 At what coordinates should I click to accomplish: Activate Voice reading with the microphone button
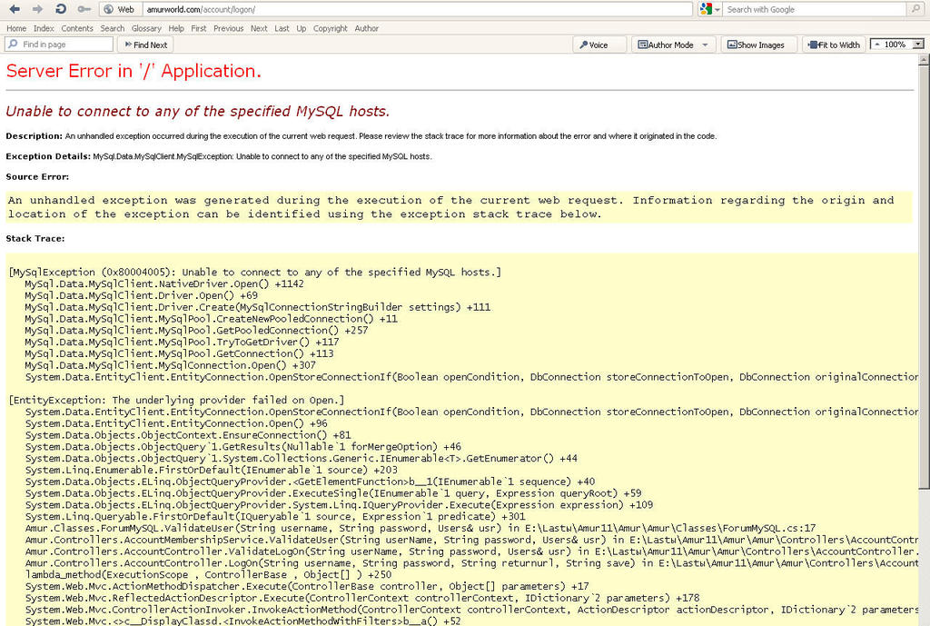pyautogui.click(x=596, y=44)
